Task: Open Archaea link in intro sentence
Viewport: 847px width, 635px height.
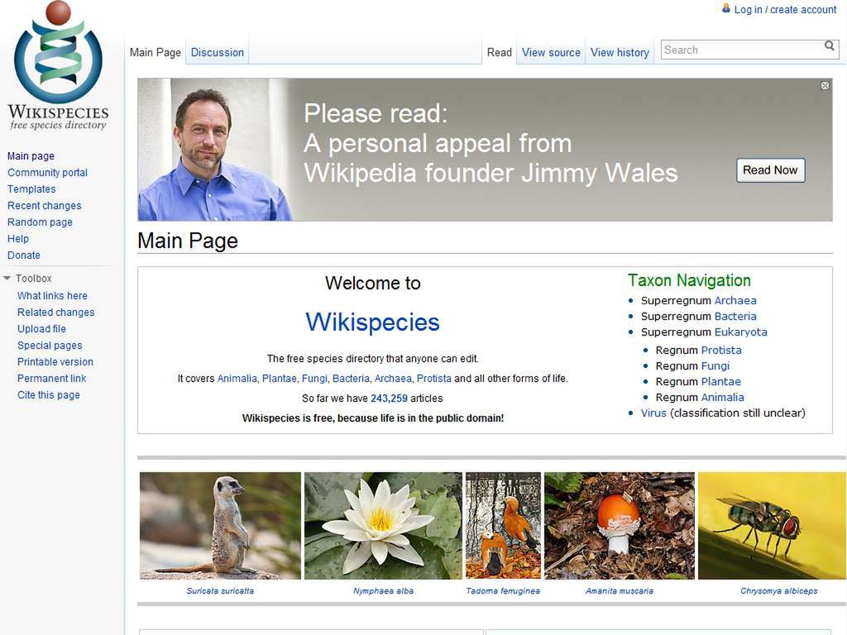Action: click(393, 379)
